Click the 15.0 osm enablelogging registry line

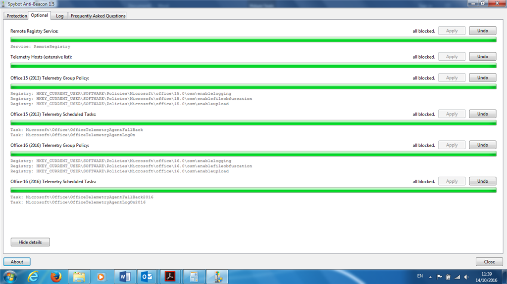(121, 93)
